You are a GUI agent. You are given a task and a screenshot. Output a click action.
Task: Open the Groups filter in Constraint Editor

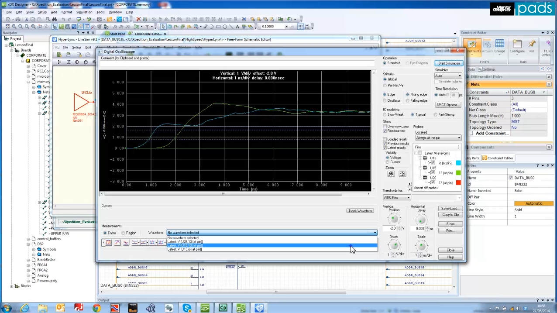click(x=500, y=46)
